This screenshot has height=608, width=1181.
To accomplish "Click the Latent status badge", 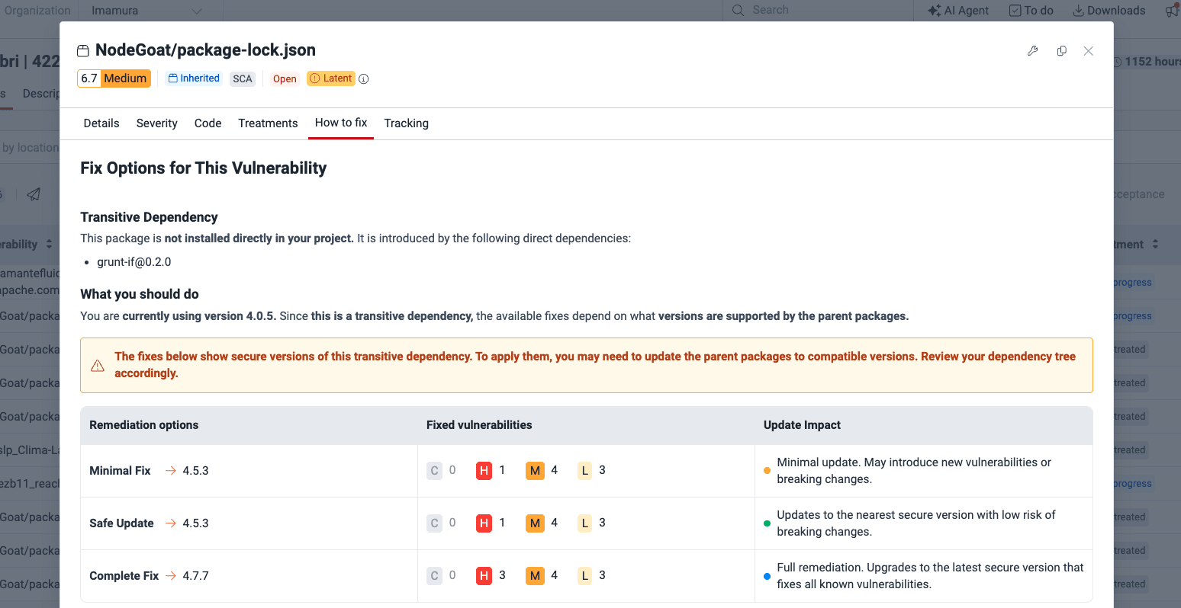I will (x=331, y=78).
